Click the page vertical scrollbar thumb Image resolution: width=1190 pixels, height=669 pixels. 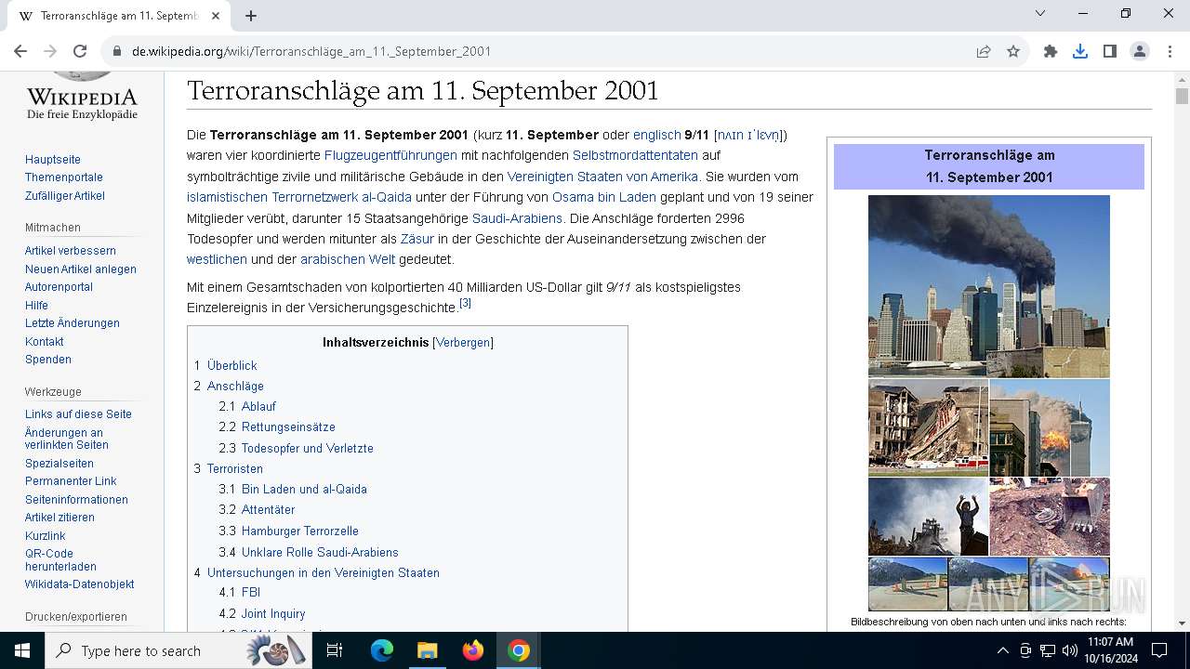(1182, 96)
